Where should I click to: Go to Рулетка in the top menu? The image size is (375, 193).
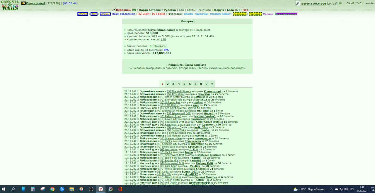click(170, 10)
